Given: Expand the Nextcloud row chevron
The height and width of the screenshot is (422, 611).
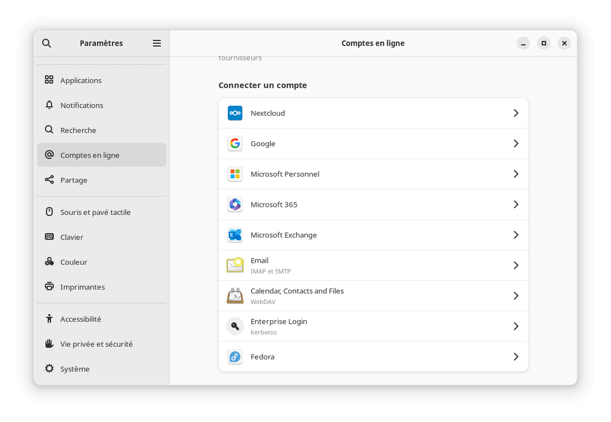Looking at the screenshot, I should [516, 113].
